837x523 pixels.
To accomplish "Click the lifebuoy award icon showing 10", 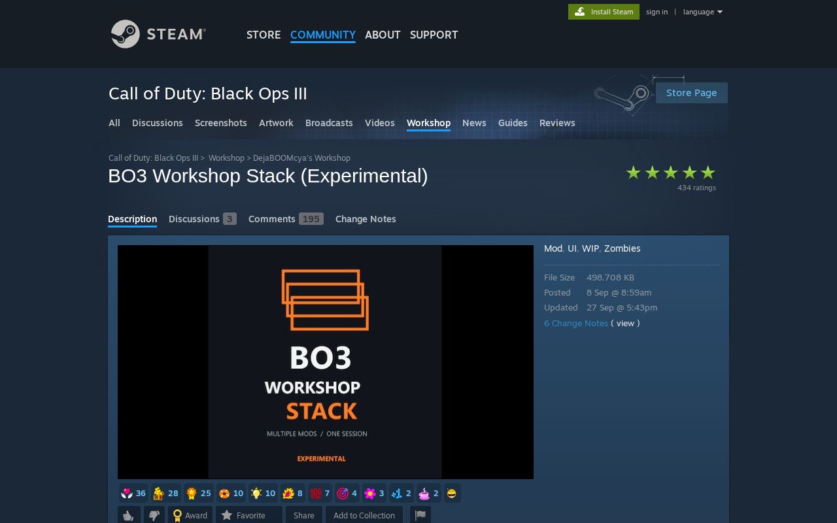I will [x=224, y=493].
